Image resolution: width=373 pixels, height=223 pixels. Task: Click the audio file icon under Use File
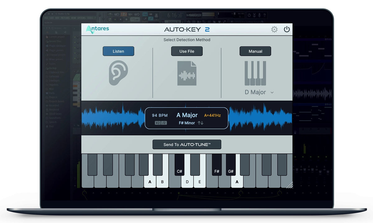tap(187, 74)
